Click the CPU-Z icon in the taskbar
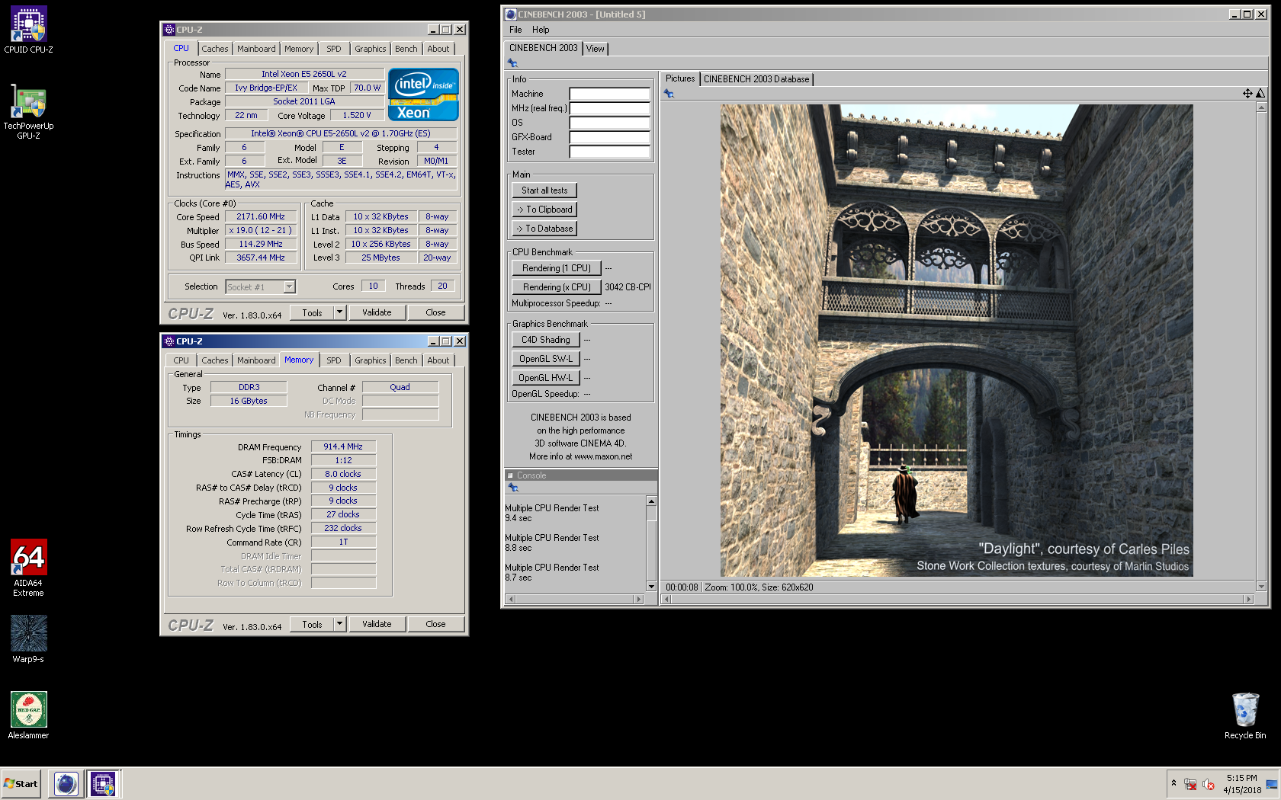Image resolution: width=1281 pixels, height=800 pixels. (x=102, y=783)
